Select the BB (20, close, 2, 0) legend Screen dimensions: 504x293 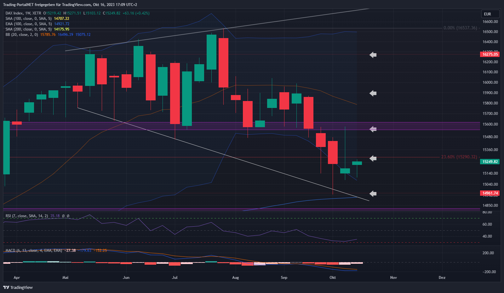(22, 35)
